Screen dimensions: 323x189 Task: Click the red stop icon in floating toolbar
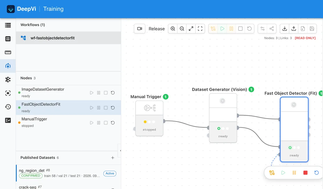point(306,173)
